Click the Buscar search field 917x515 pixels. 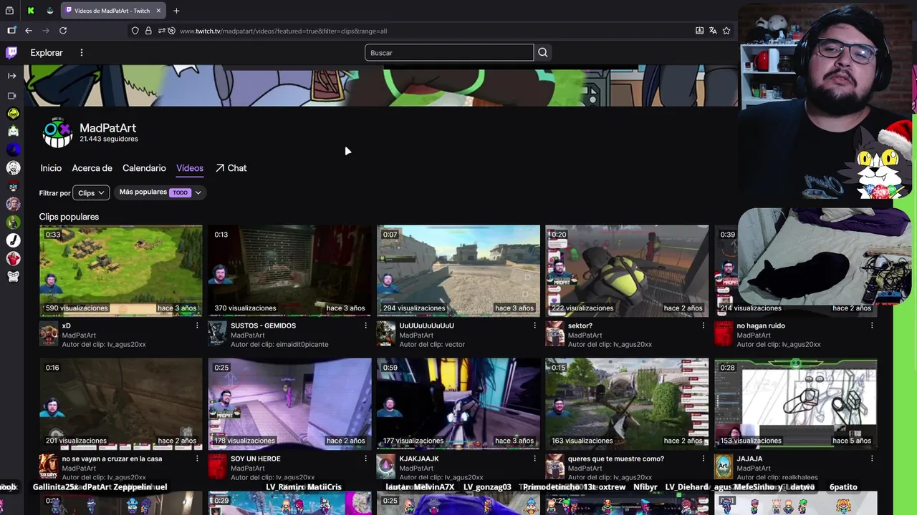tap(449, 52)
